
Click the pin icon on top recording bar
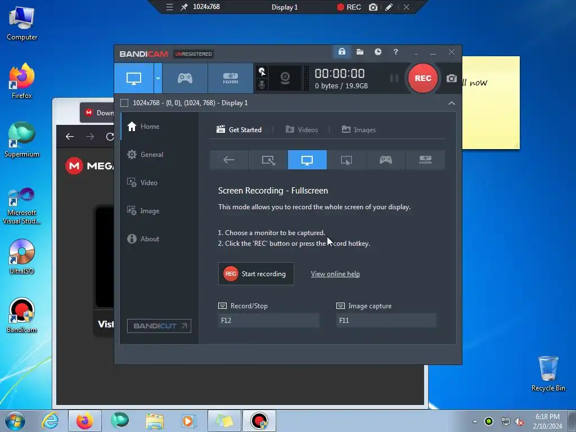[x=184, y=7]
